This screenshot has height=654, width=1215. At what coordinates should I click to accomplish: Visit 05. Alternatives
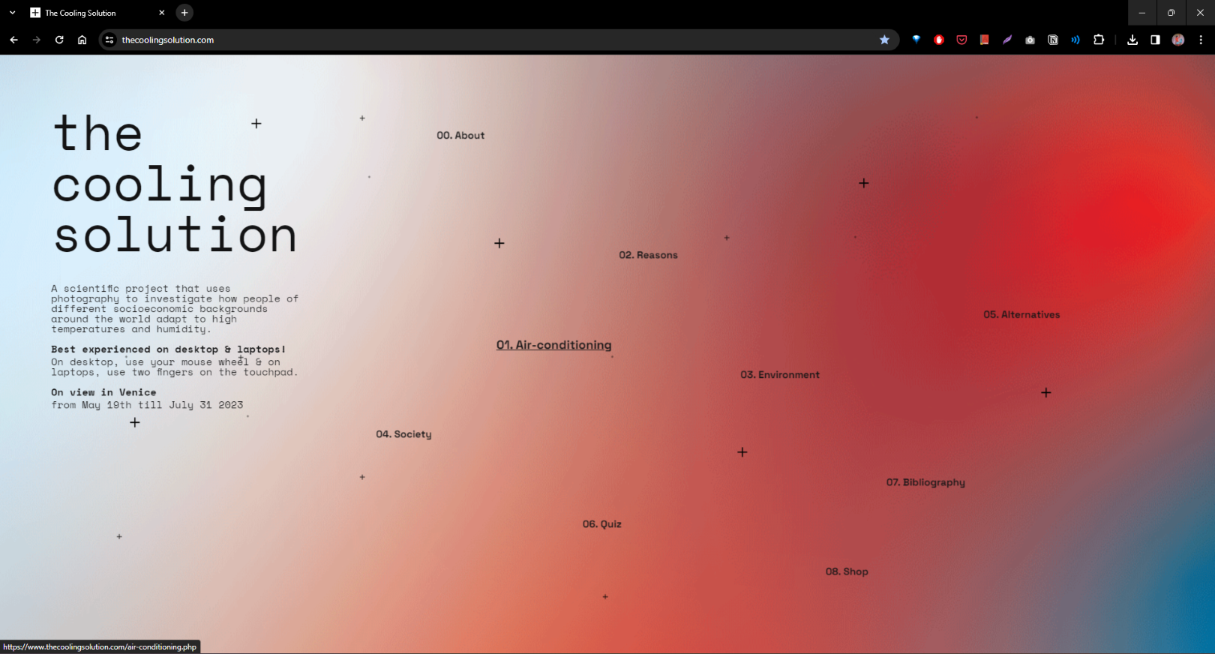(x=1021, y=315)
